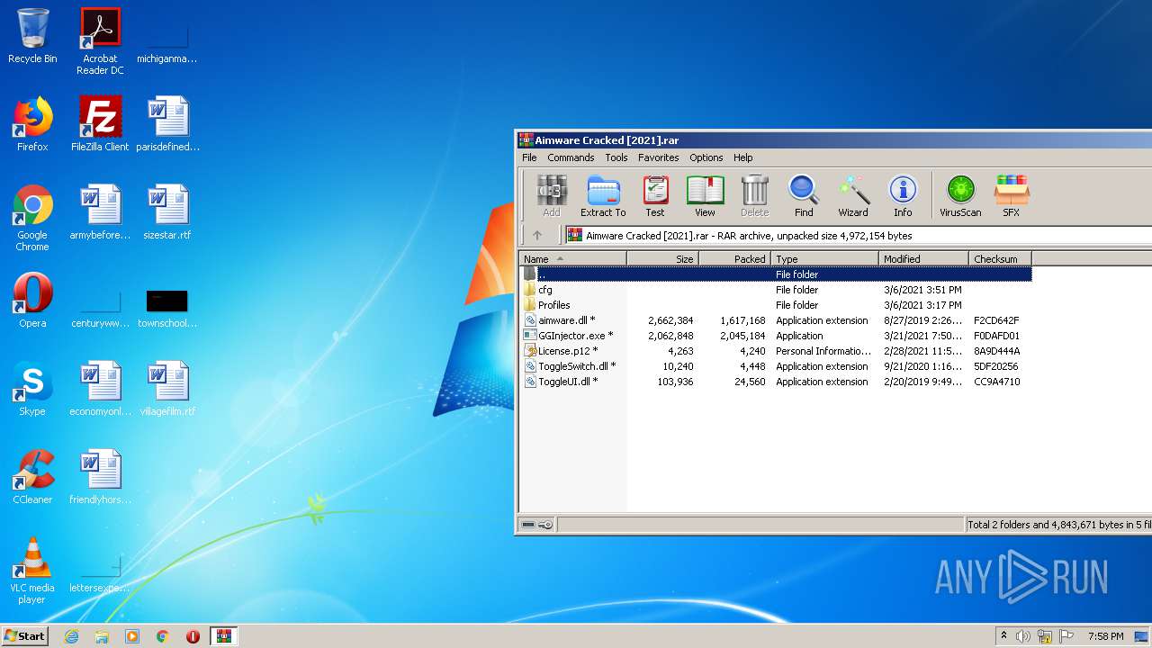This screenshot has height=648, width=1152.
Task: Click the SFX toolbar icon
Action: [x=1012, y=196]
